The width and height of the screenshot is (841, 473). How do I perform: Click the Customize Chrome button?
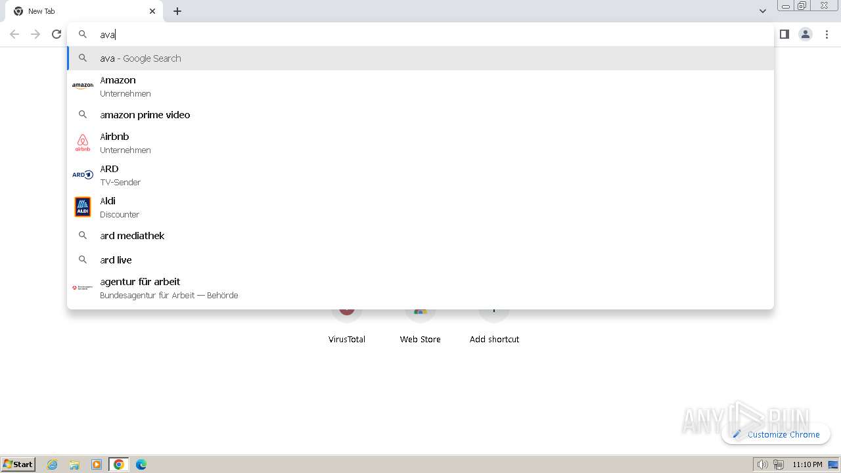coord(776,434)
